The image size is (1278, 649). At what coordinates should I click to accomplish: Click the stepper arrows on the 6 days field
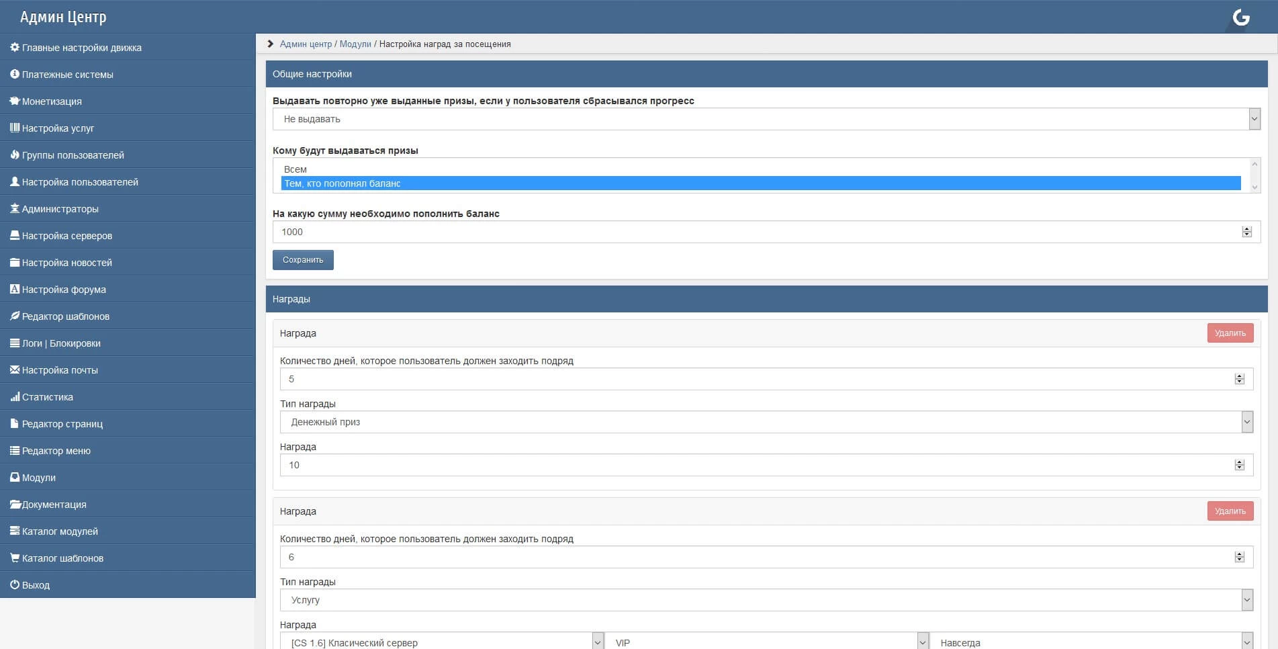1240,557
